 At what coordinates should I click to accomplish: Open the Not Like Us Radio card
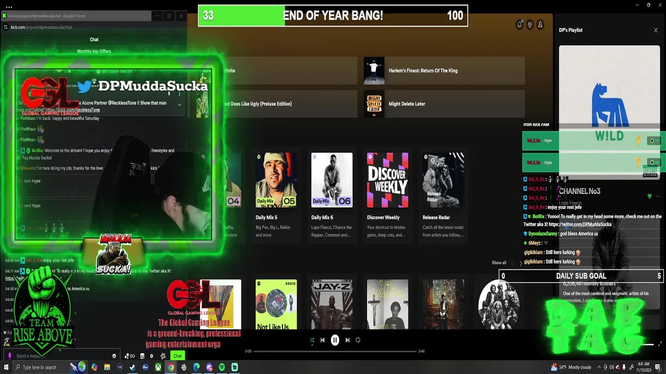click(276, 304)
